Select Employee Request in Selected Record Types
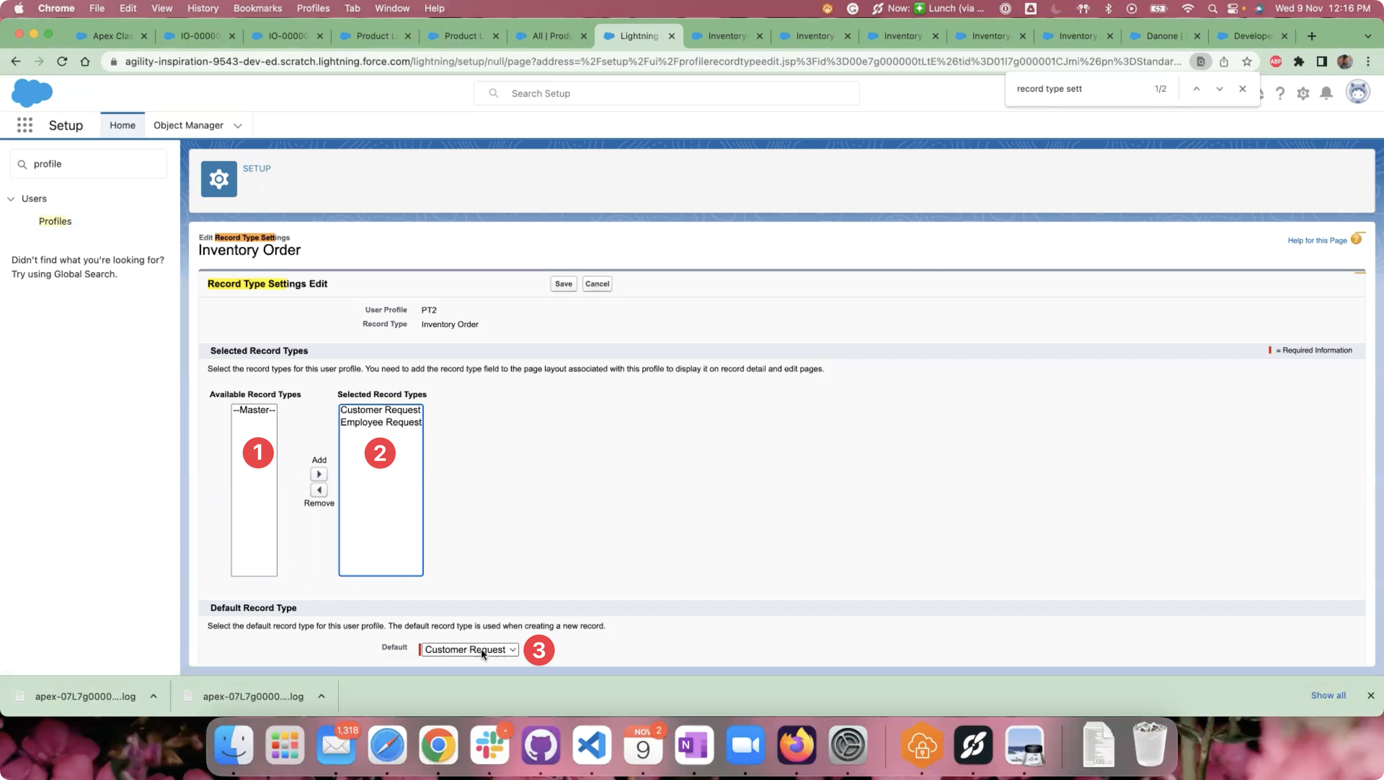This screenshot has height=780, width=1384. [380, 422]
